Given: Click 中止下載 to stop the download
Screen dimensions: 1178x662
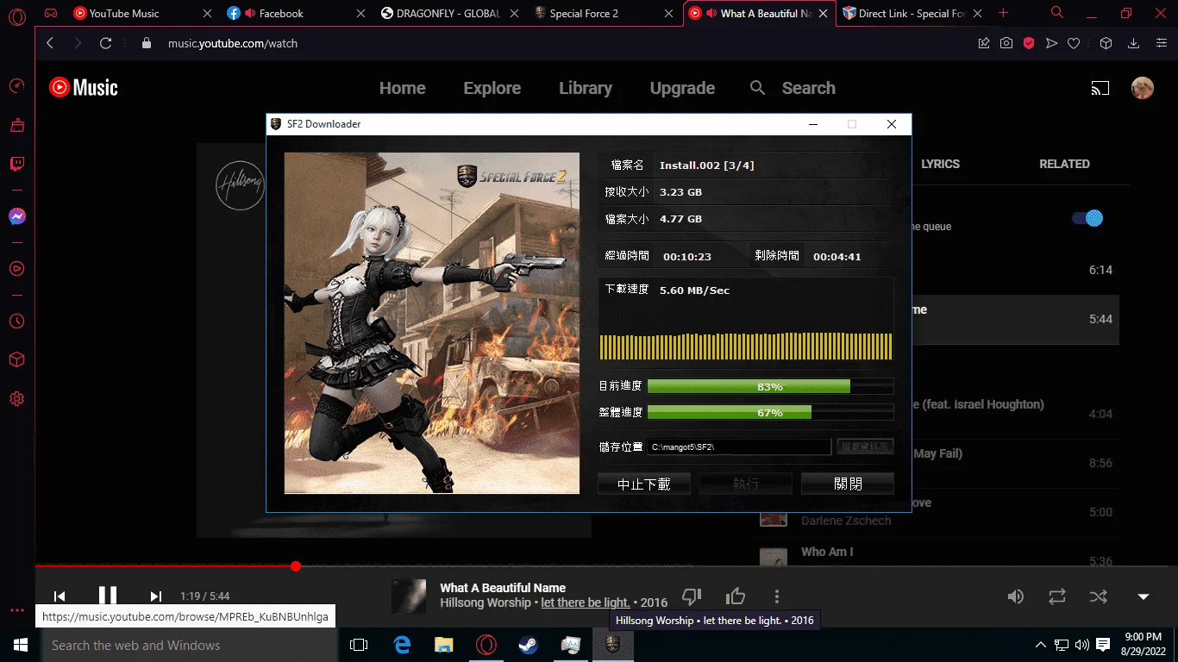Looking at the screenshot, I should pos(644,484).
